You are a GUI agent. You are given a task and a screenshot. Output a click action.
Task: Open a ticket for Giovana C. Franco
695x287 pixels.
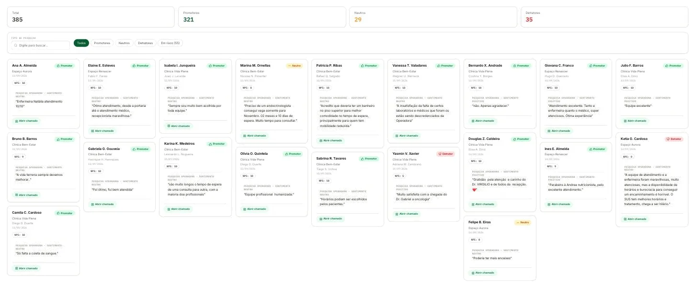pyautogui.click(x=559, y=131)
